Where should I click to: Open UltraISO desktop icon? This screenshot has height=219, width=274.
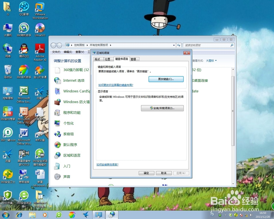(x=40, y=30)
